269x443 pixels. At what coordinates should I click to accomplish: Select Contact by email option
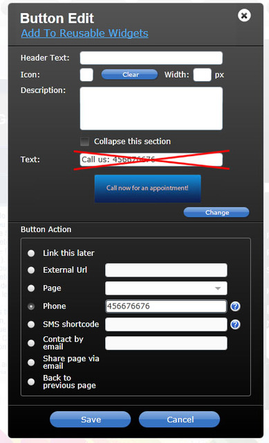click(x=31, y=343)
